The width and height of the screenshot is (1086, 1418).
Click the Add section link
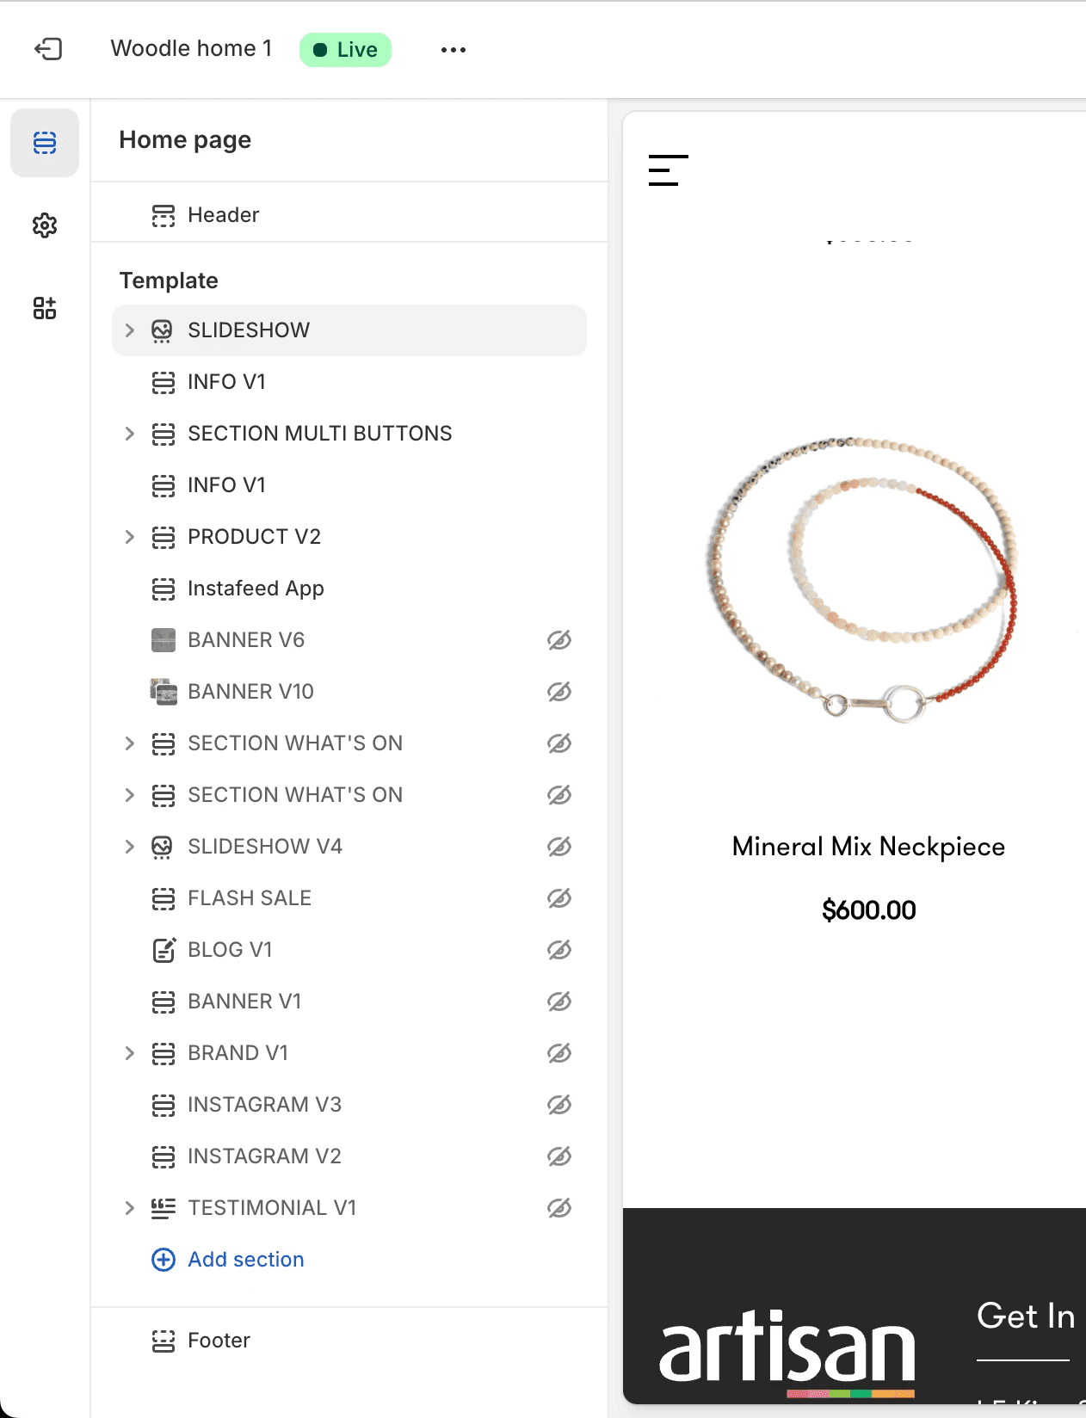246,1260
